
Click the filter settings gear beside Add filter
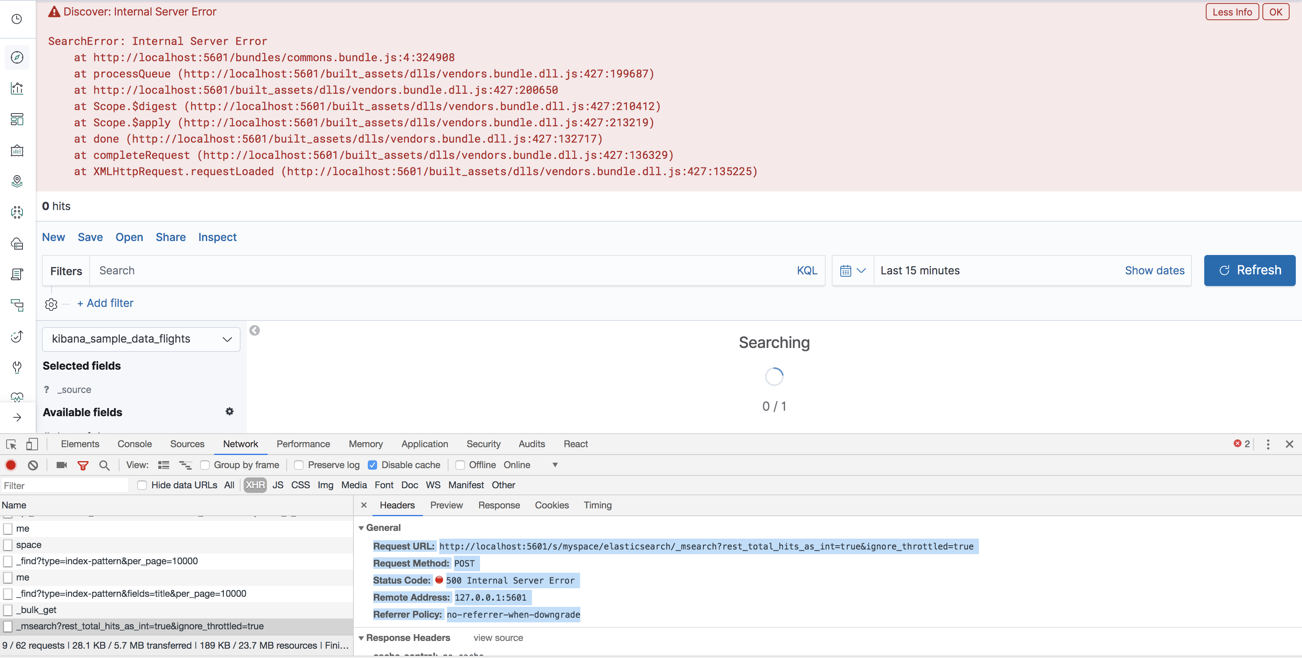[x=50, y=303]
